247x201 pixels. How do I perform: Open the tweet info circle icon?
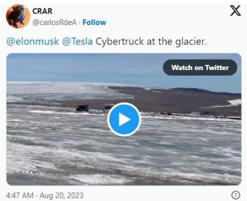pyautogui.click(x=236, y=195)
